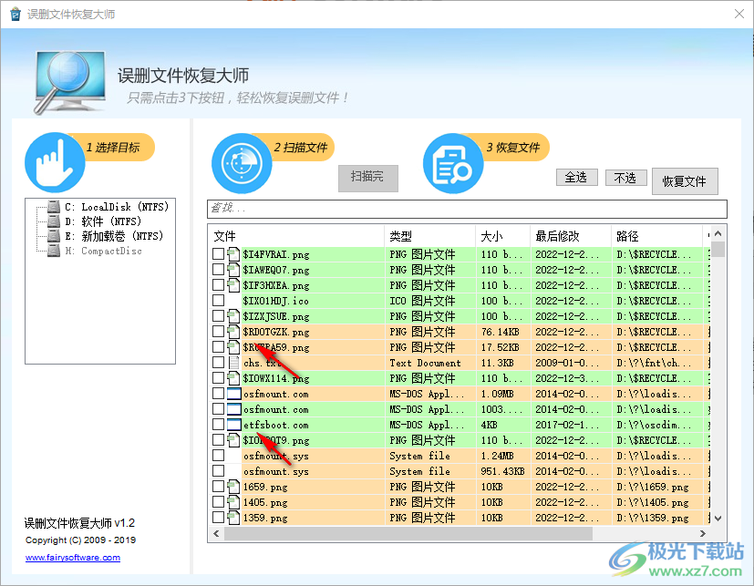Click the file icon of $IZXJSUE.png

click(233, 316)
